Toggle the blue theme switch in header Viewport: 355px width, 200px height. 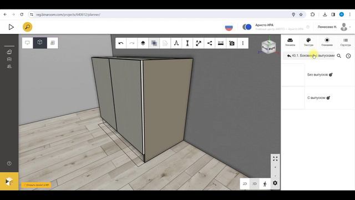tap(247, 27)
